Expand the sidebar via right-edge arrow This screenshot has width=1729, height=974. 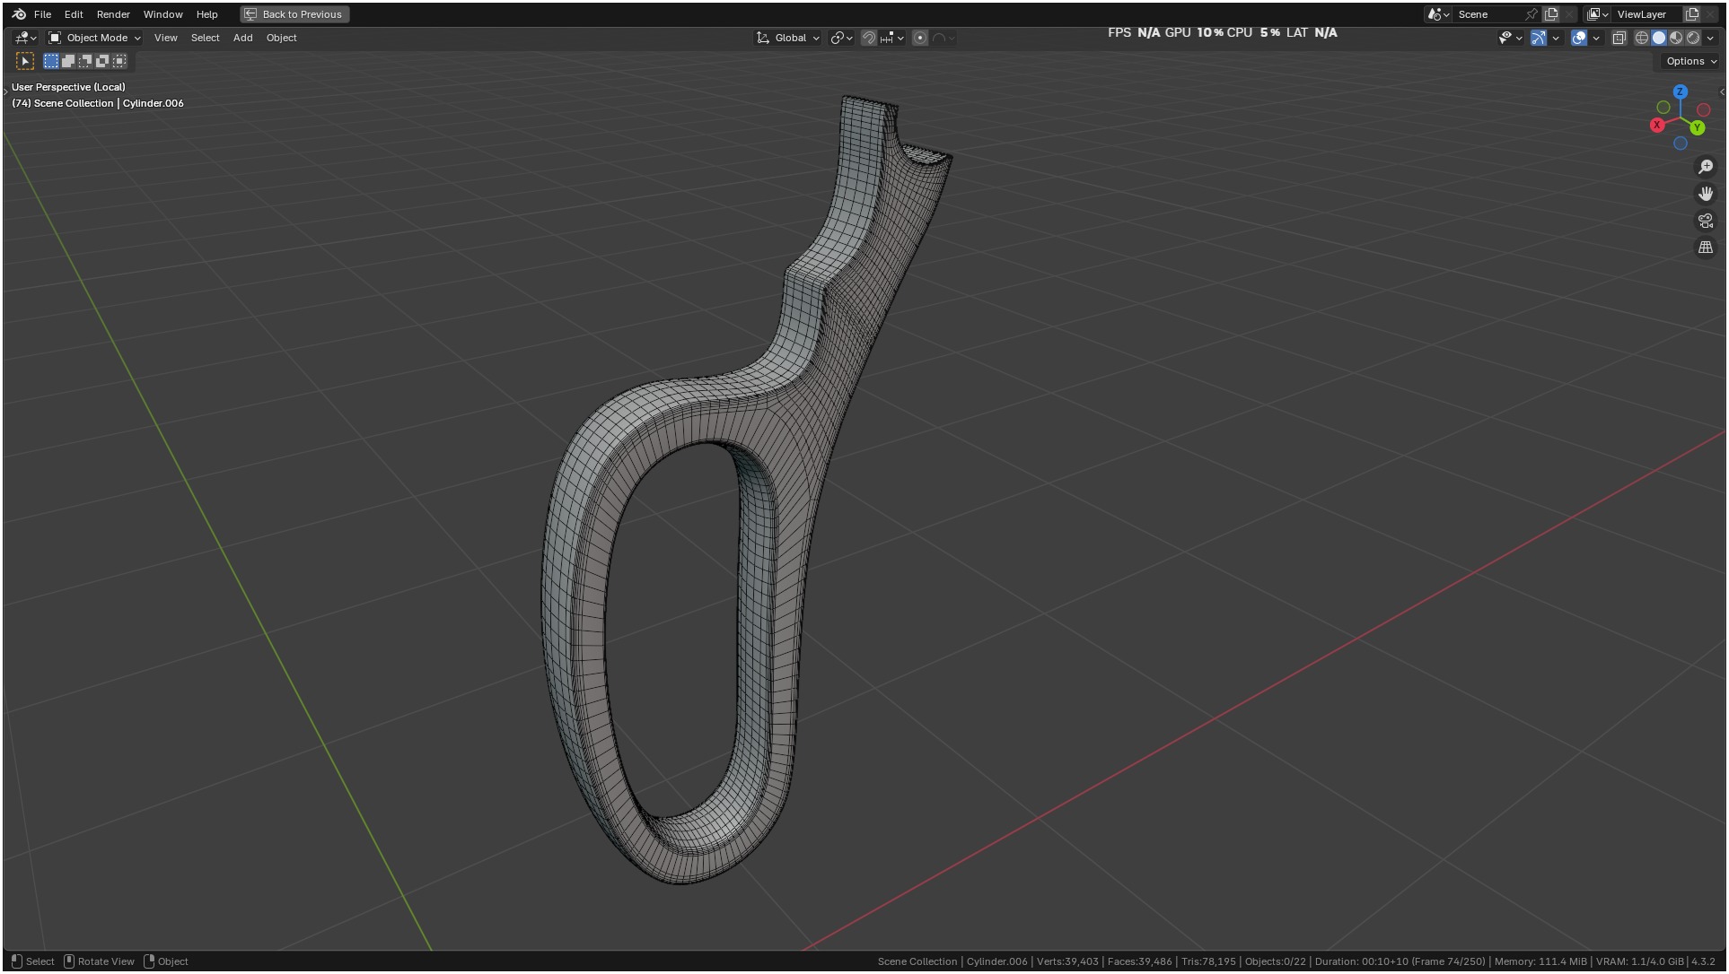1722,91
